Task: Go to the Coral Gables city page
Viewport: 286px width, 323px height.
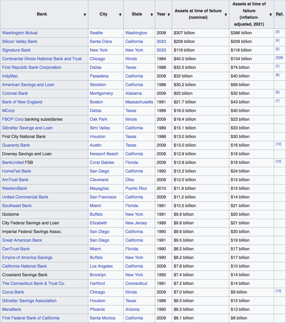Action: (102, 162)
